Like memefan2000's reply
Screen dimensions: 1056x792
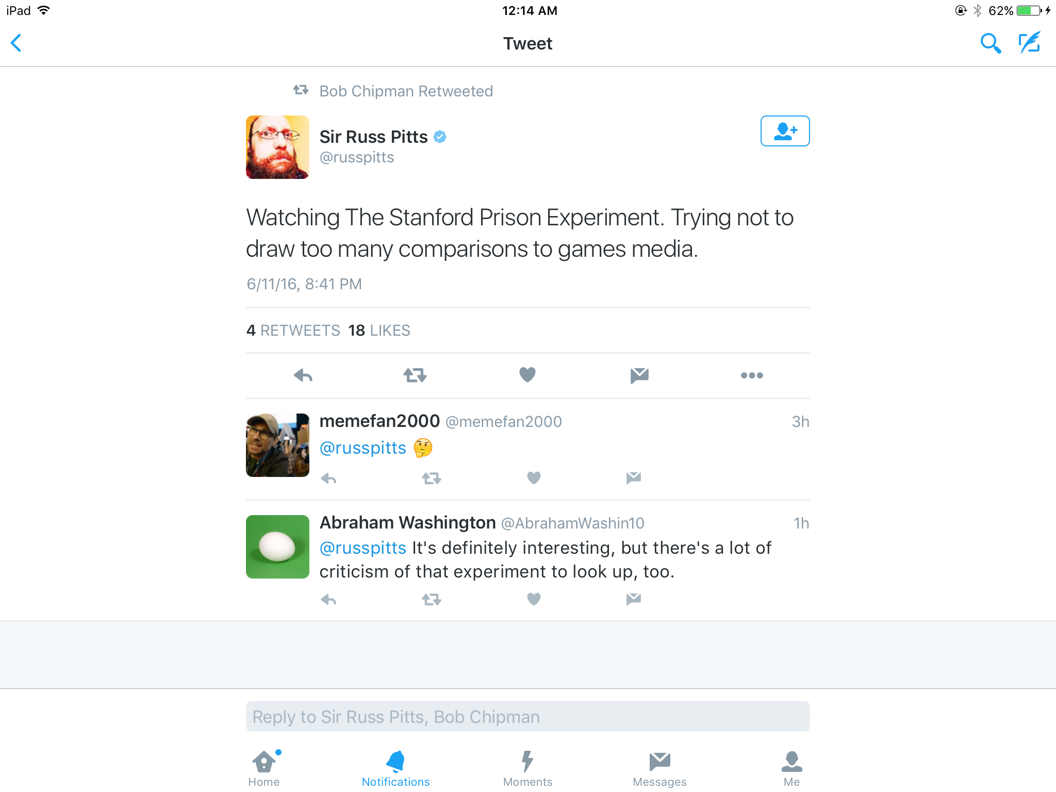534,478
